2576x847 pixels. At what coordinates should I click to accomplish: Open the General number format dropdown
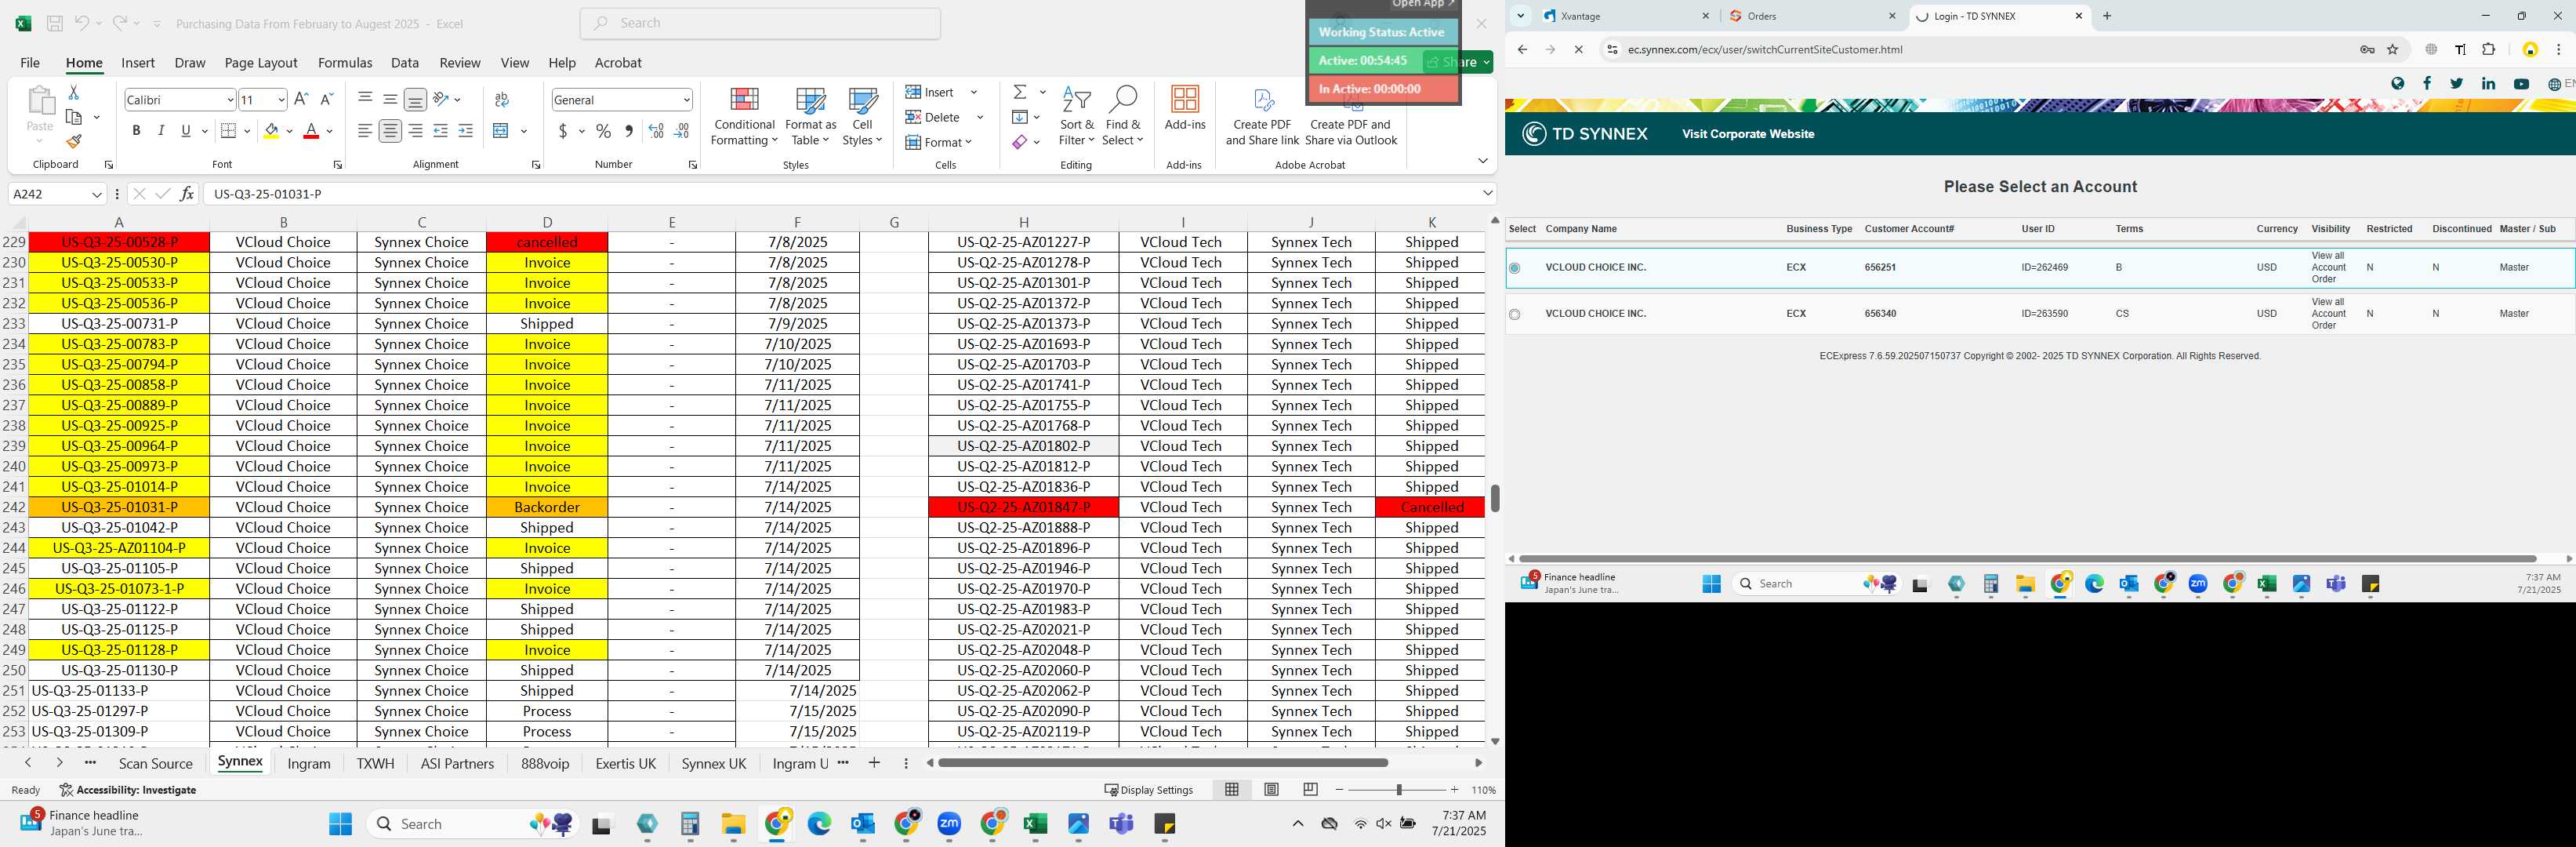[686, 100]
